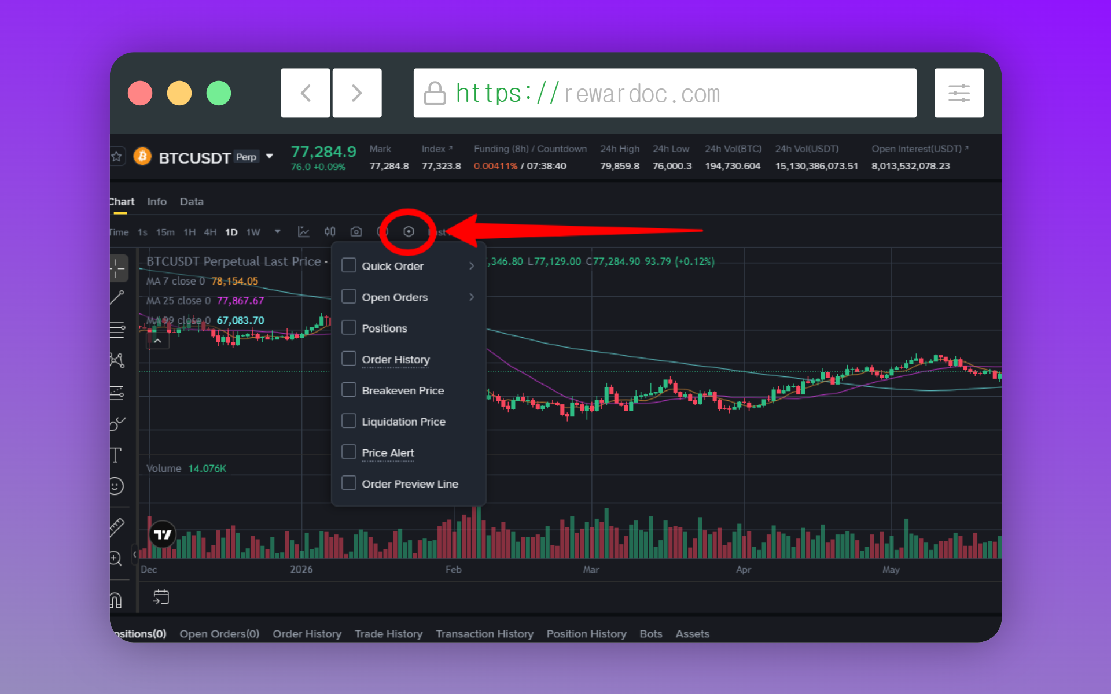
Task: Collapse the indicator legend with caret button
Action: pyautogui.click(x=157, y=341)
